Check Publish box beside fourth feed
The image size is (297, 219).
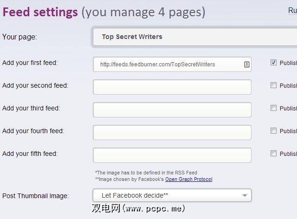pos(273,131)
